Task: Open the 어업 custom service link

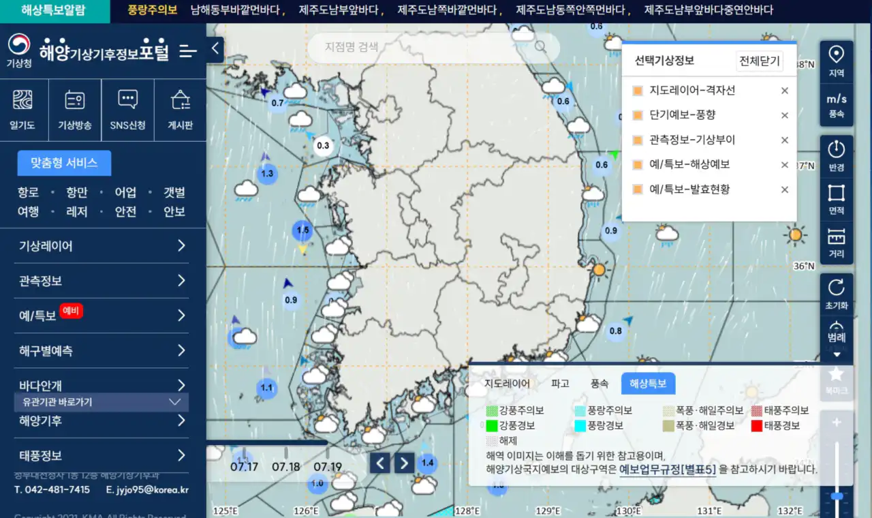Action: [125, 193]
